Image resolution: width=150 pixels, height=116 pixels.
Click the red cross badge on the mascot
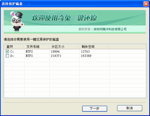tap(22, 25)
